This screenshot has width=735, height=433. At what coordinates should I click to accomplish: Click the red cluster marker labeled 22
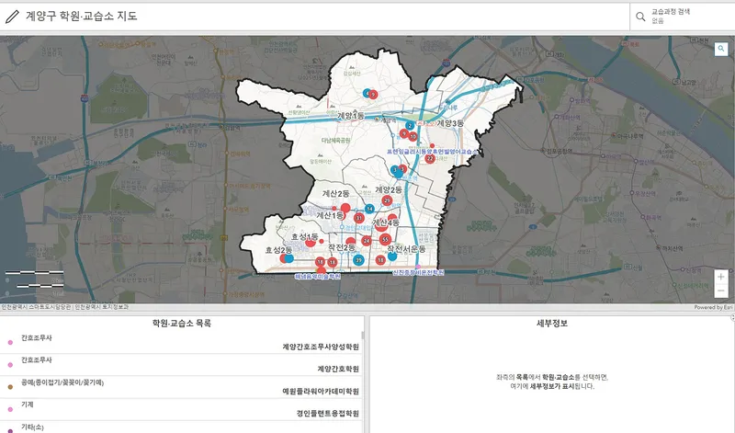pos(429,158)
